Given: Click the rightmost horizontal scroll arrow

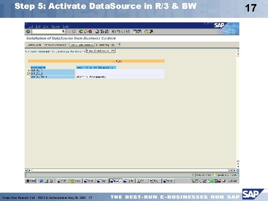Looking at the screenshot, I should pos(234,170).
